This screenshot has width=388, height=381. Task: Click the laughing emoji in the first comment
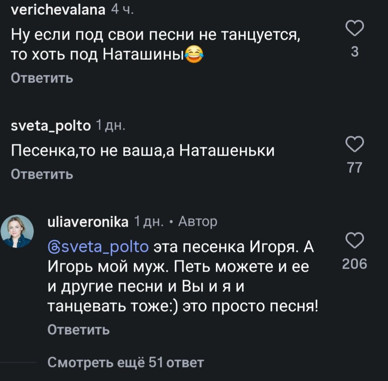[193, 55]
